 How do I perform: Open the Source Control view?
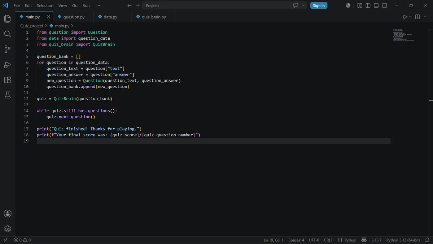click(x=7, y=49)
